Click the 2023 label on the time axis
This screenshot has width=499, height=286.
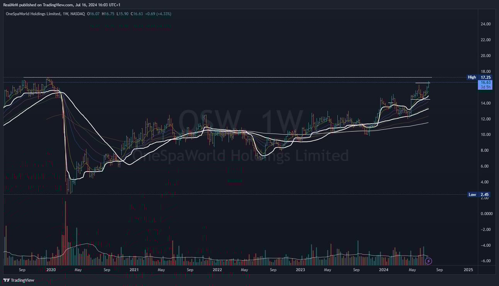pyautogui.click(x=300, y=269)
